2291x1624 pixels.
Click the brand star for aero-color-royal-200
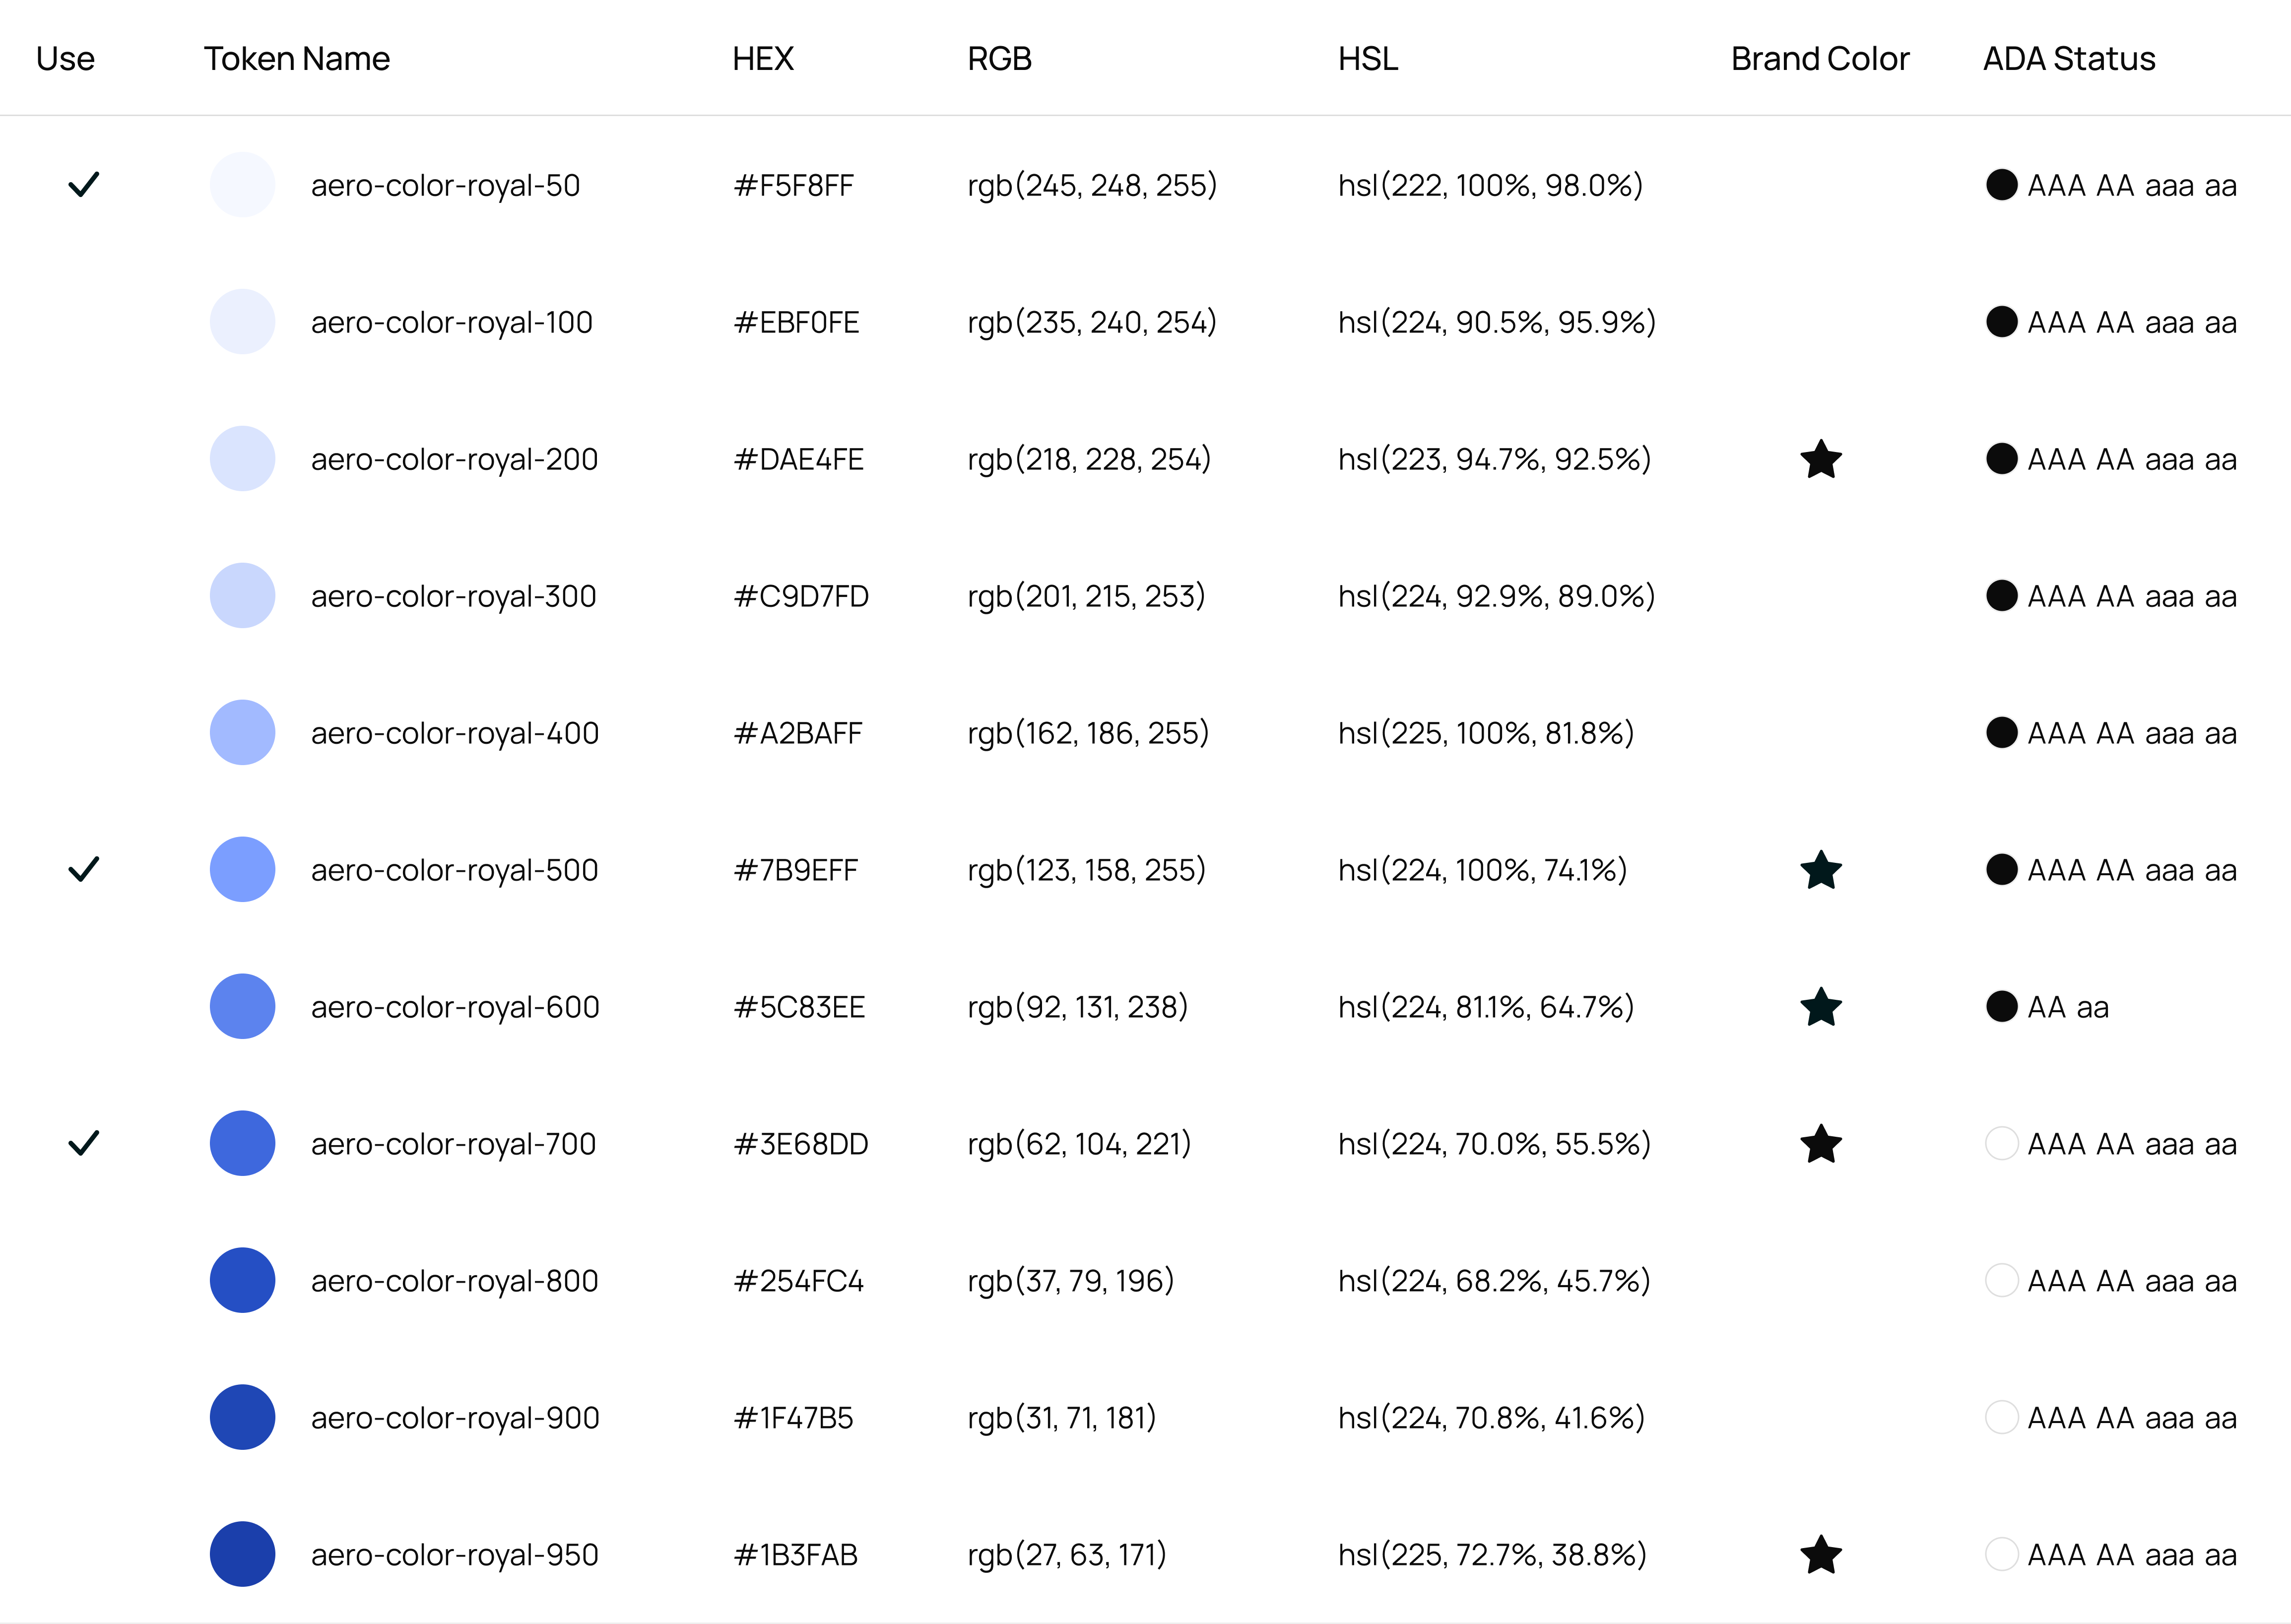pos(1821,459)
